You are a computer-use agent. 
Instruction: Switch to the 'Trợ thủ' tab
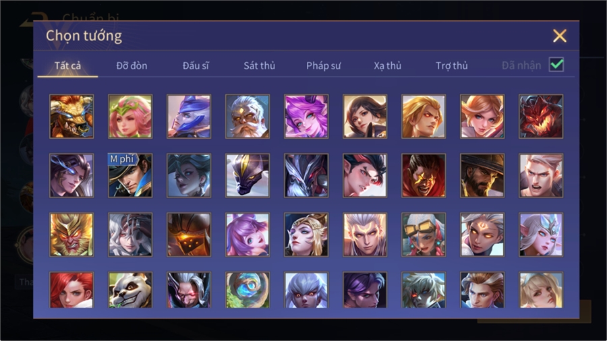pos(452,66)
